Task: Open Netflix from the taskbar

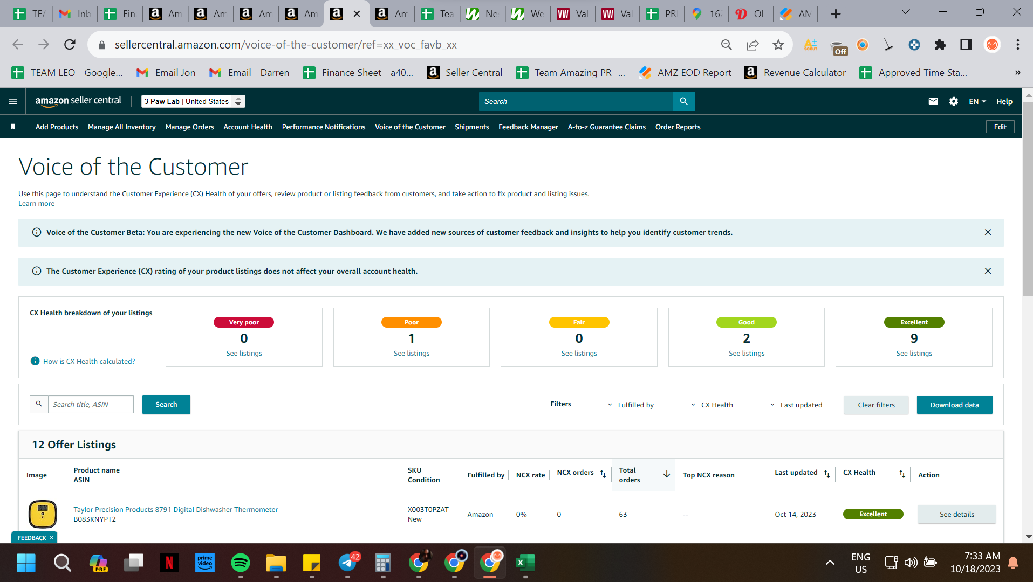Action: pos(169,563)
